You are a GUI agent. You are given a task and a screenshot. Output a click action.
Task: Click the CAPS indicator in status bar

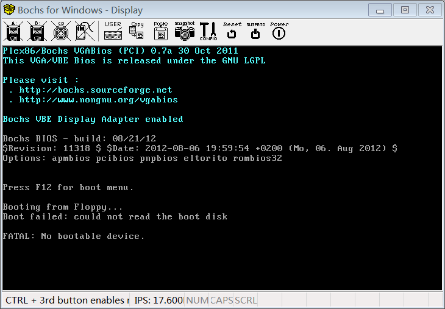[221, 300]
